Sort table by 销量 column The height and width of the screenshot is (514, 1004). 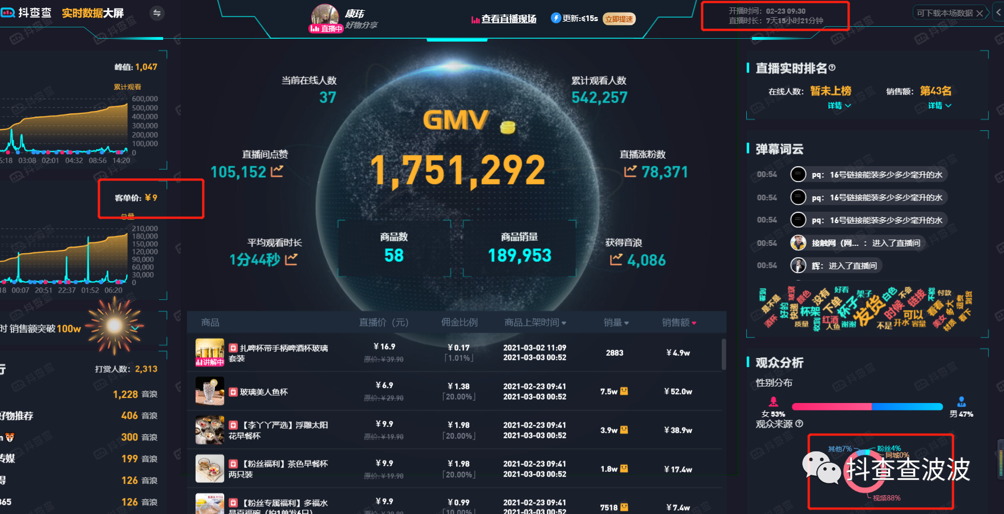click(616, 322)
